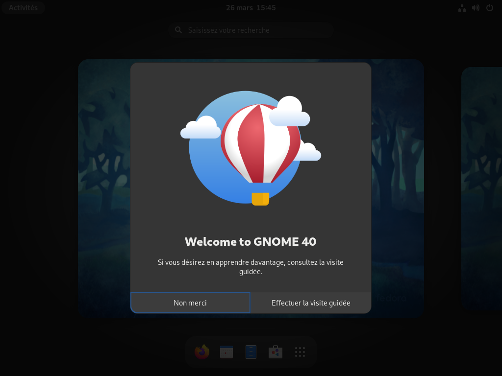
Task: Start the tour with Effectuer la visite guidée
Action: pyautogui.click(x=311, y=303)
